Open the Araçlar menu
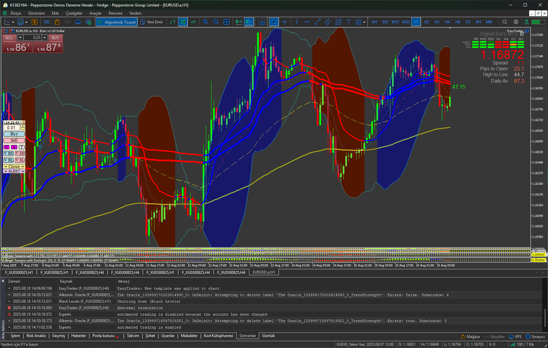Viewport: 548px width, 348px height. click(95, 13)
